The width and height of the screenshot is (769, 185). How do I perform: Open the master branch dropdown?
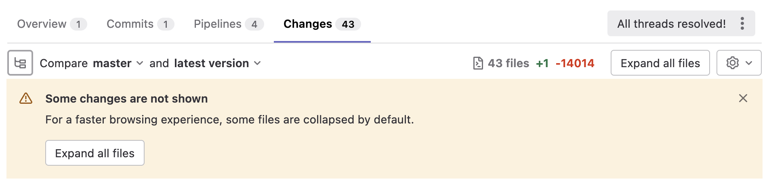[118, 63]
